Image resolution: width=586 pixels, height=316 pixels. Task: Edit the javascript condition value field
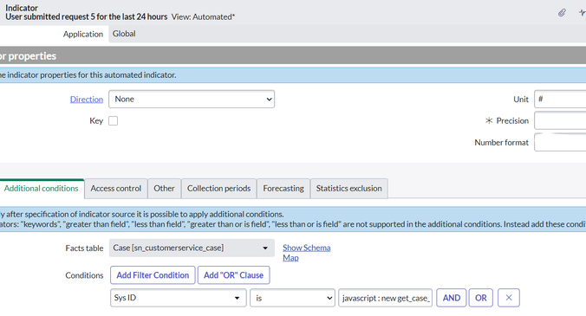click(x=385, y=298)
